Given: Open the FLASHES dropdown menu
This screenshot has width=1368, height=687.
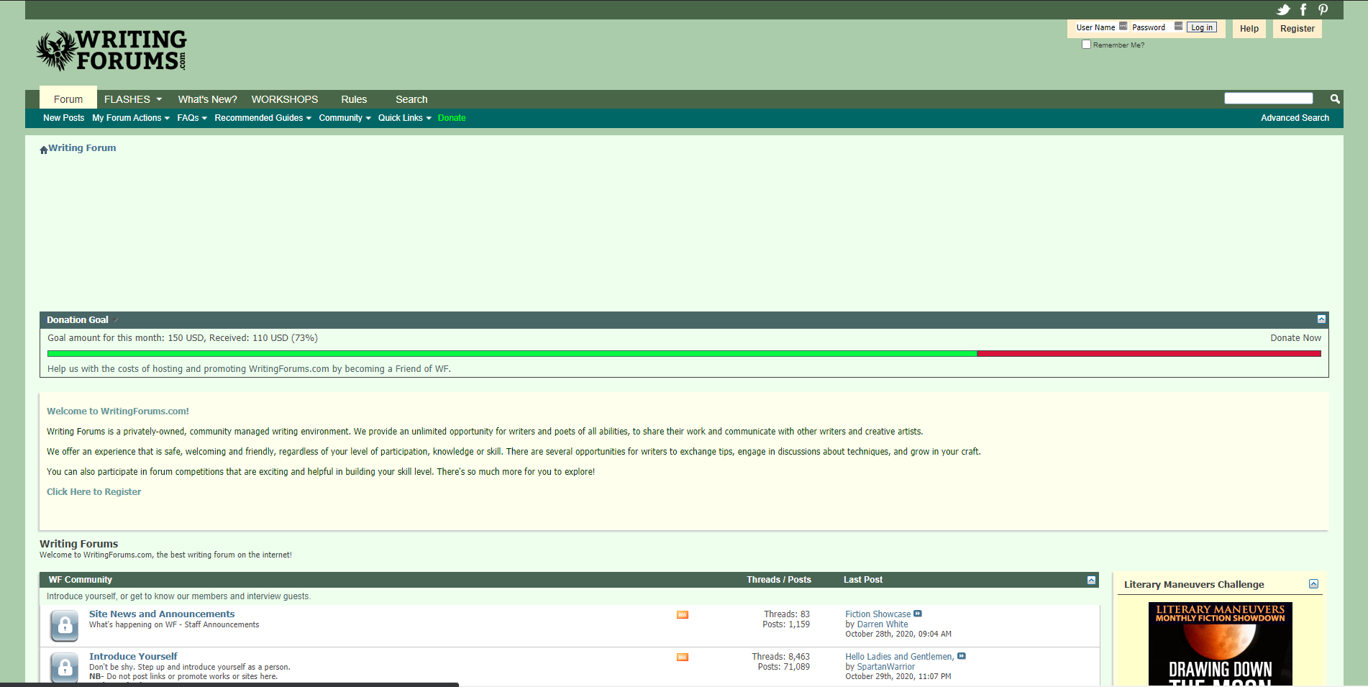Looking at the screenshot, I should coord(133,99).
